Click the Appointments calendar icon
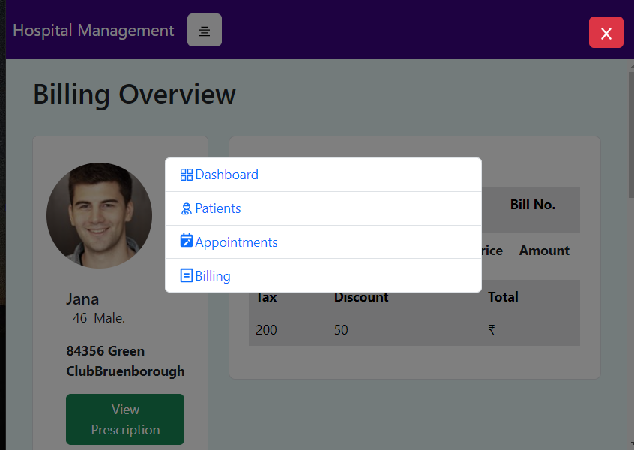634x450 pixels. tap(186, 241)
